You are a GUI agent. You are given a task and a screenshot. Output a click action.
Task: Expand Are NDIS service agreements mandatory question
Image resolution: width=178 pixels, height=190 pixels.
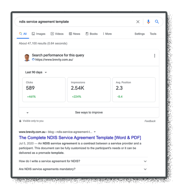tap(83, 169)
